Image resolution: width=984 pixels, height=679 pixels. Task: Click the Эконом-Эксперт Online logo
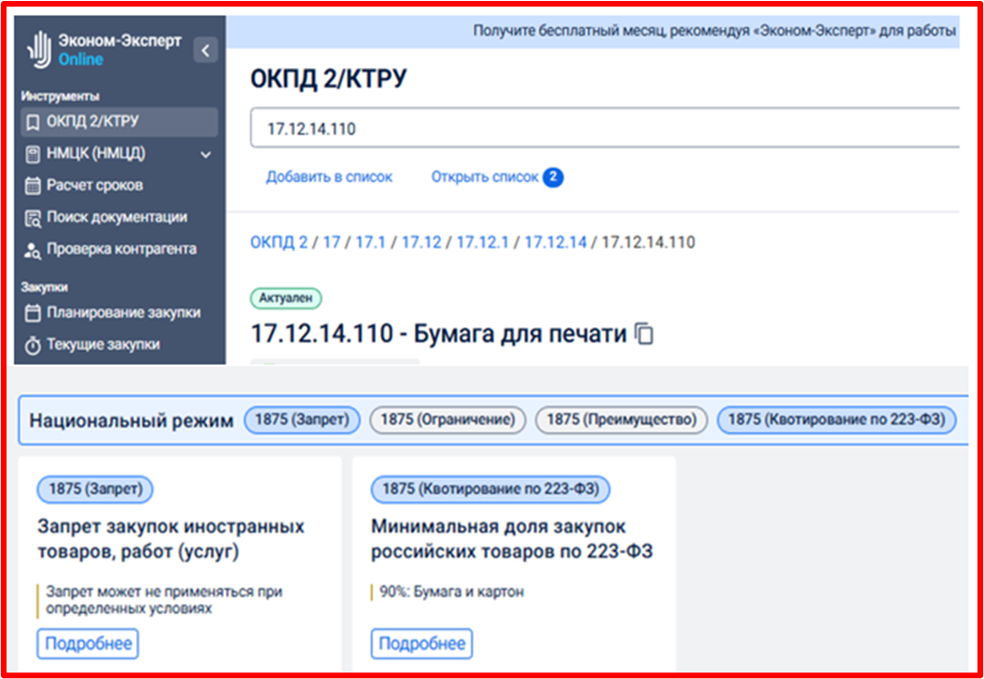tap(105, 50)
